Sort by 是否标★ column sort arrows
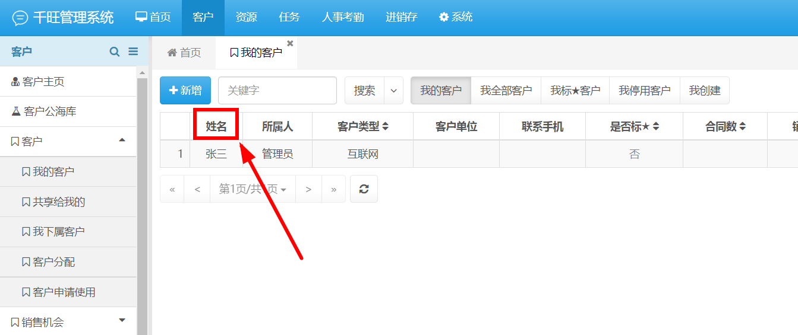 pyautogui.click(x=655, y=126)
